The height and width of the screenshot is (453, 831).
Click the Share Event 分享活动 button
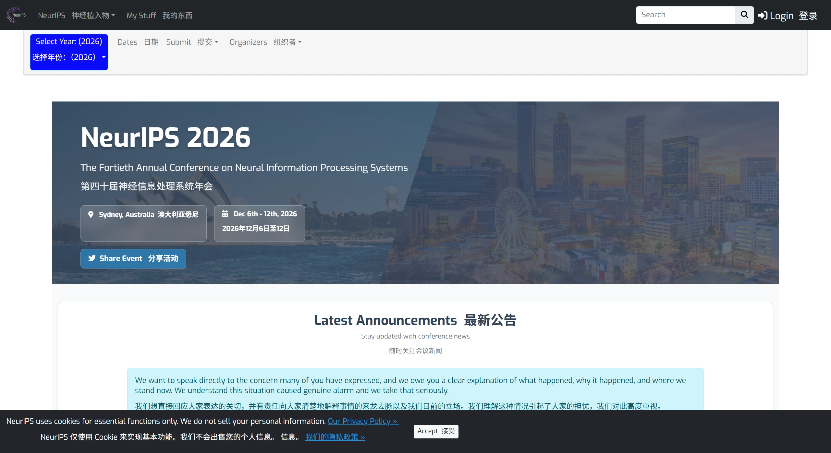133,258
